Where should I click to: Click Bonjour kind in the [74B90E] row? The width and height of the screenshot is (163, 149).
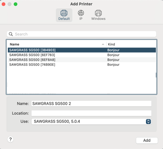click(x=113, y=65)
